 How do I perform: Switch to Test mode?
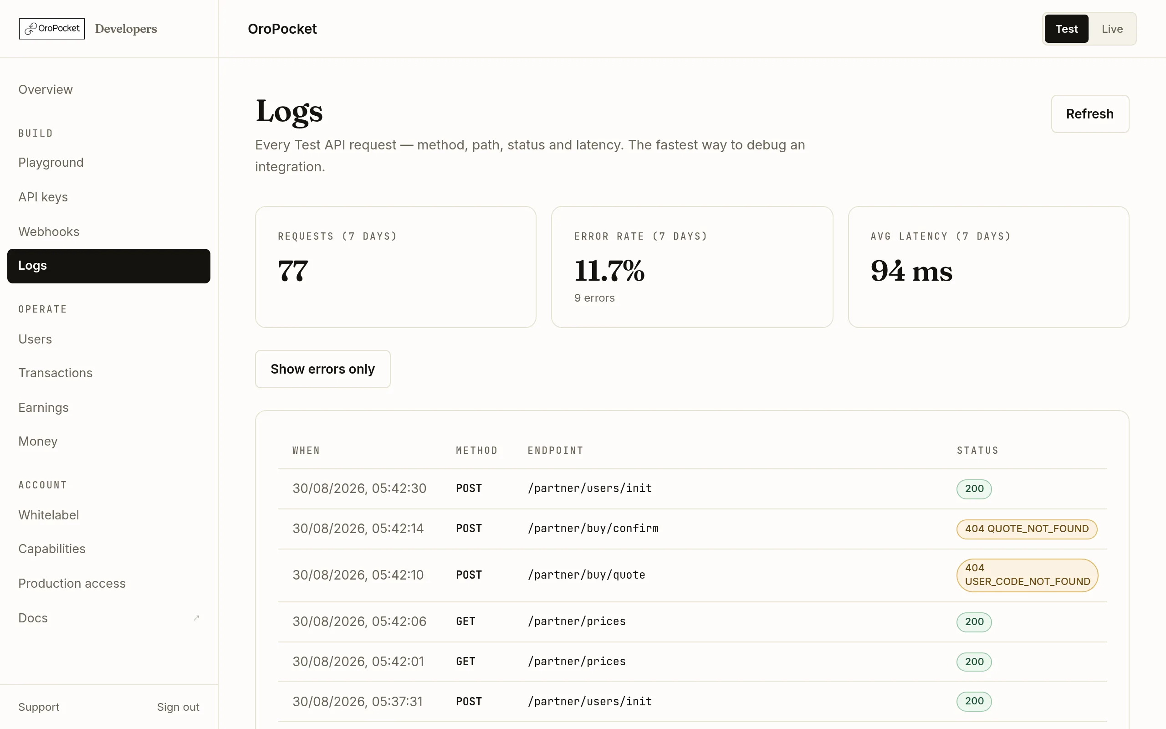pos(1066,29)
